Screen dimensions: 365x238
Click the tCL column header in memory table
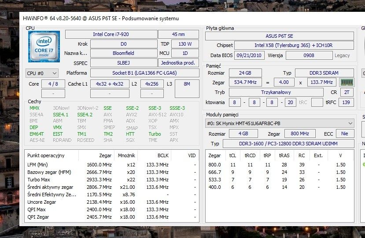coord(232,155)
